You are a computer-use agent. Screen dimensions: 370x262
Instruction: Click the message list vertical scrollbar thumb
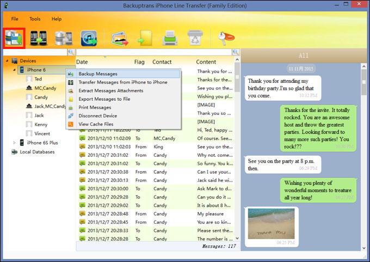[x=237, y=77]
